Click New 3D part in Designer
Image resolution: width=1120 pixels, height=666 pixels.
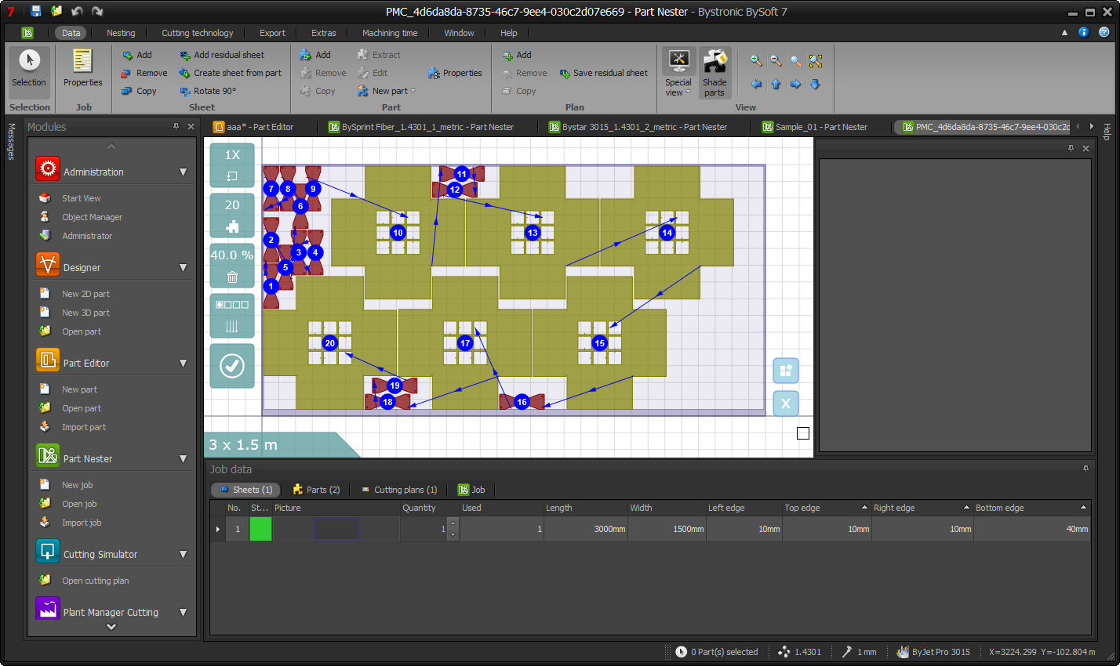coord(85,313)
